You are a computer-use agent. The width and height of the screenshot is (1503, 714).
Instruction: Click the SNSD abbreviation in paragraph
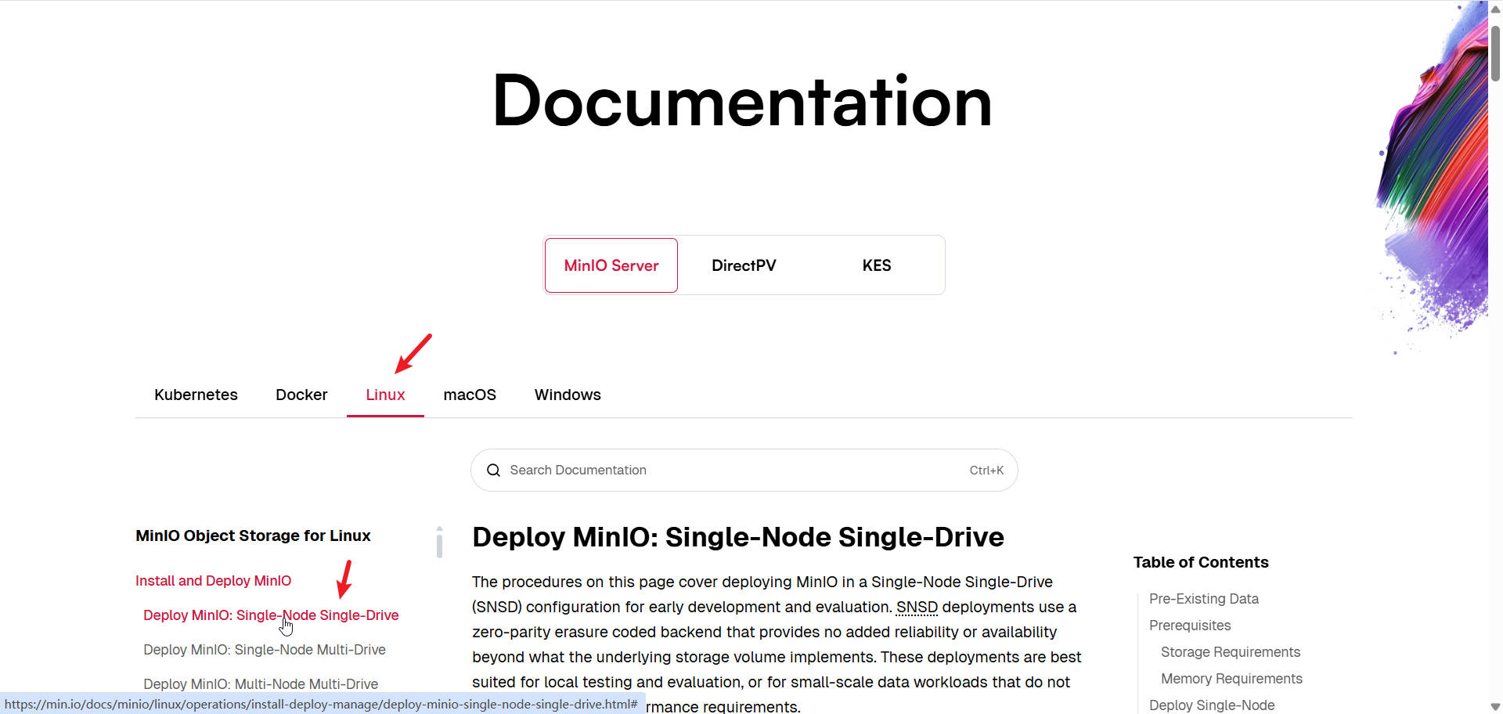click(x=917, y=607)
